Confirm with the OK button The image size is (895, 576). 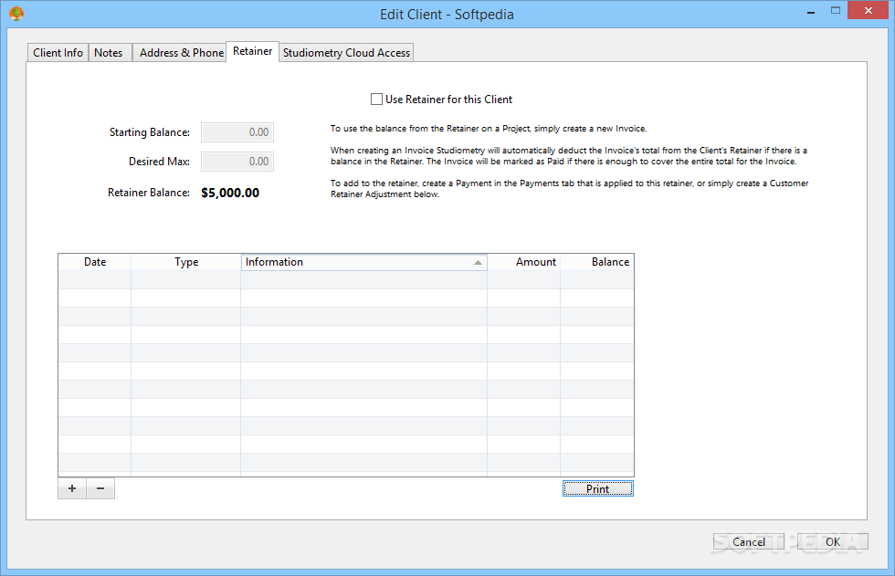tap(833, 542)
